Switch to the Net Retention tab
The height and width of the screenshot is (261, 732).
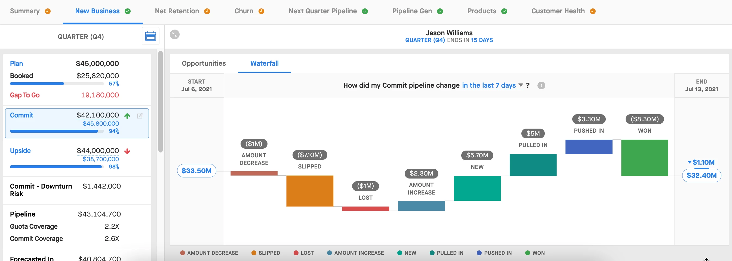(x=177, y=11)
